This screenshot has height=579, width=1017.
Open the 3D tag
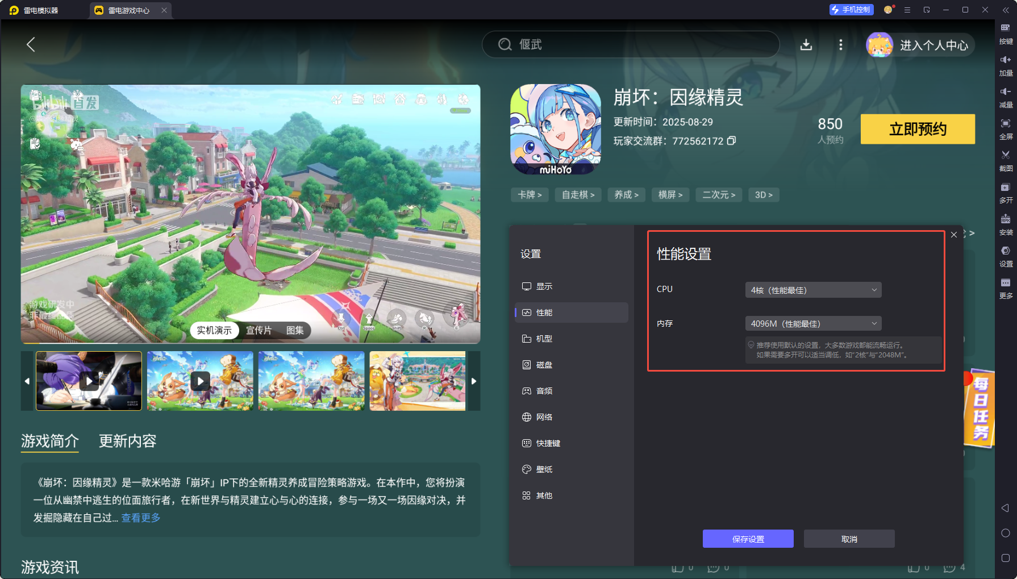click(x=764, y=195)
